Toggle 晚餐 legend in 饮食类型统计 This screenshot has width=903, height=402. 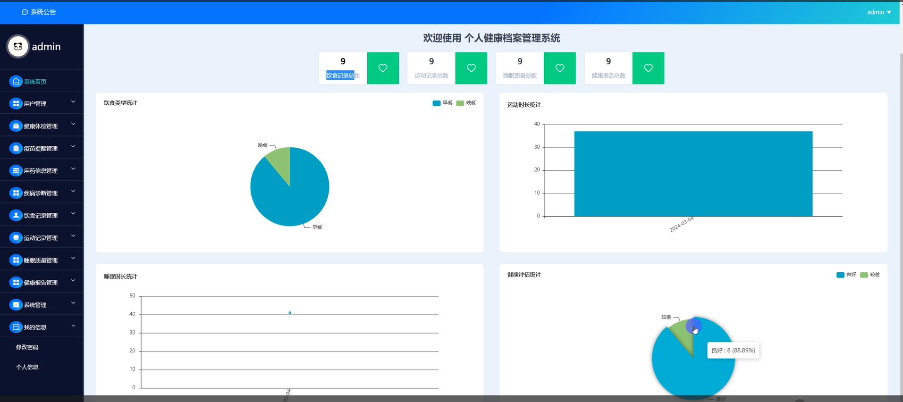click(x=466, y=103)
